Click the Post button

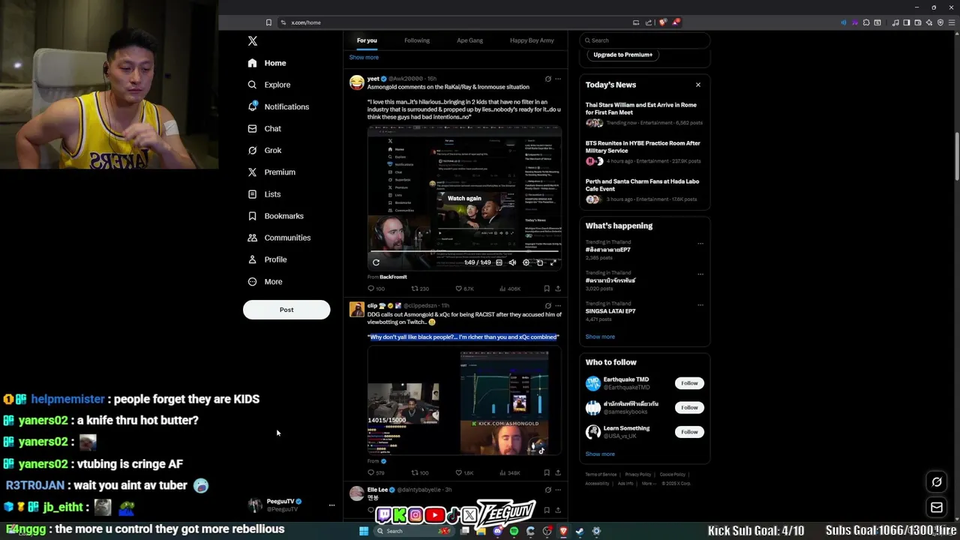click(286, 310)
